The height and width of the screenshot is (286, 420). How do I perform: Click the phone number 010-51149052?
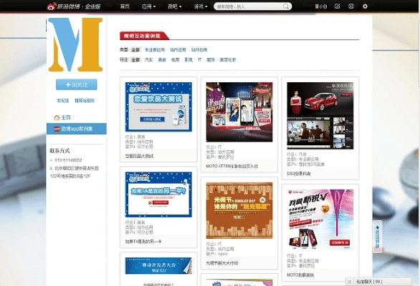pyautogui.click(x=68, y=160)
